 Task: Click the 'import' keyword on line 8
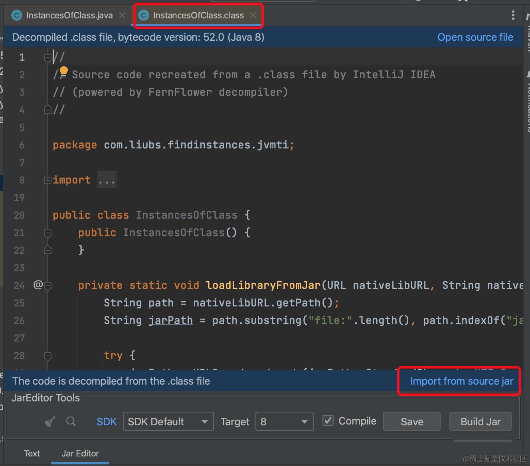pos(72,180)
